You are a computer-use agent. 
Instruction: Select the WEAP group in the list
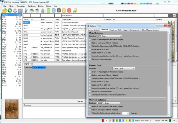click(12, 86)
